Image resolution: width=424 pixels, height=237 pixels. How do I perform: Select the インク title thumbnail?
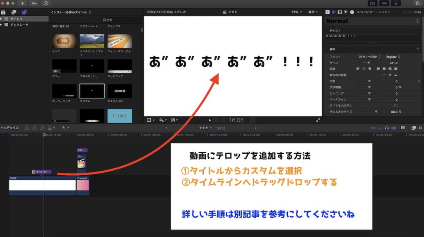64,41
